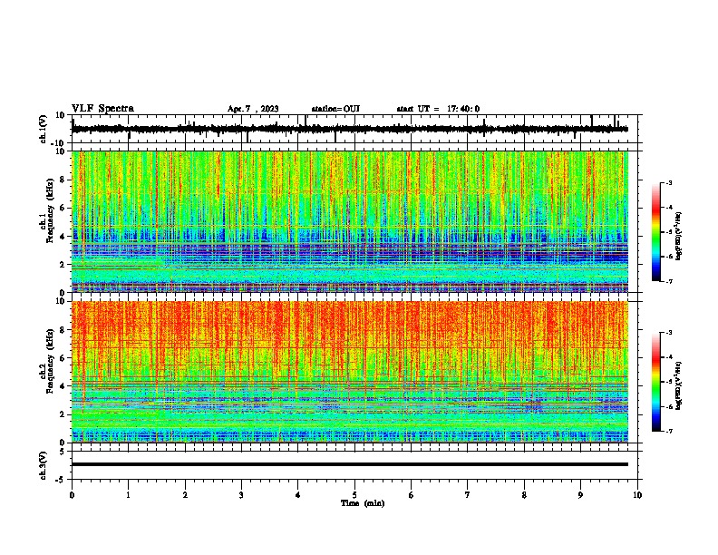The height and width of the screenshot is (555, 718).
Task: Select the "Apr. 7 , 2023" date text
Action: tap(253, 109)
